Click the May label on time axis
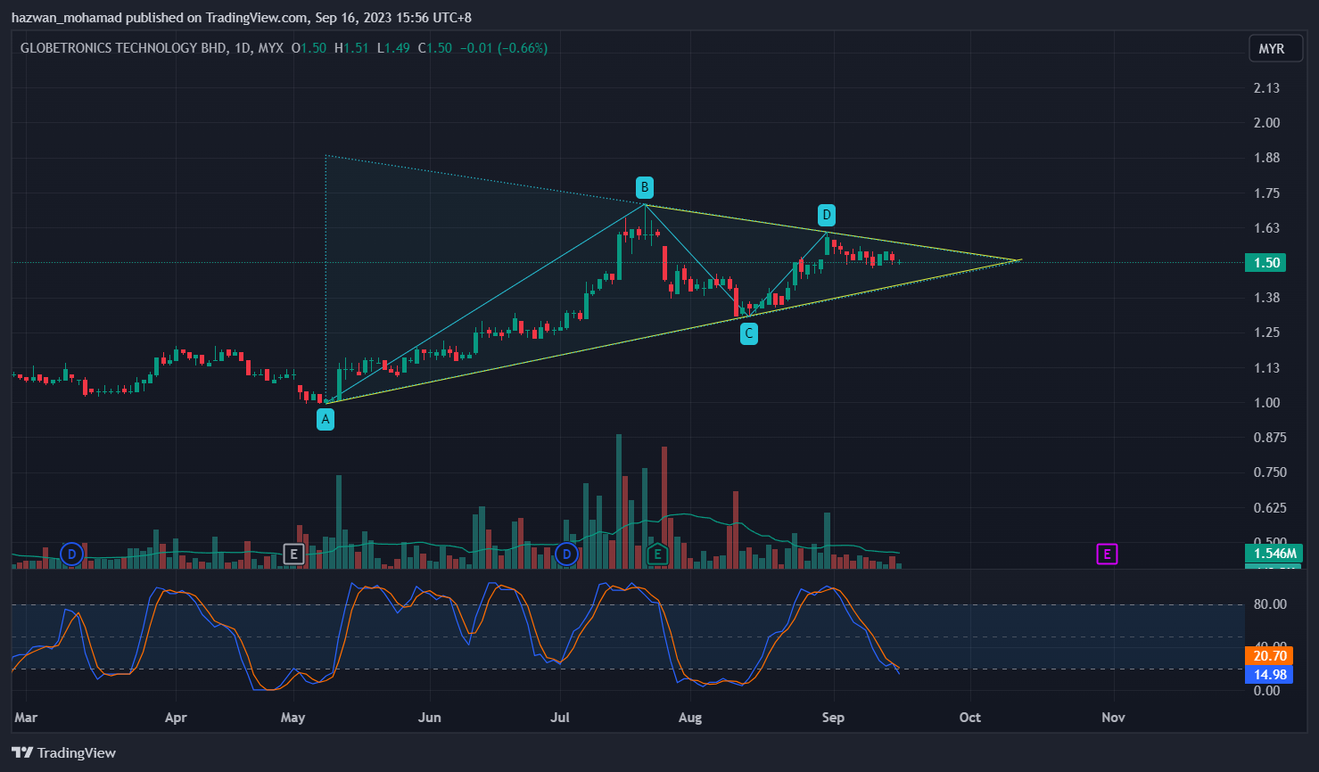The width and height of the screenshot is (1319, 772). (293, 718)
